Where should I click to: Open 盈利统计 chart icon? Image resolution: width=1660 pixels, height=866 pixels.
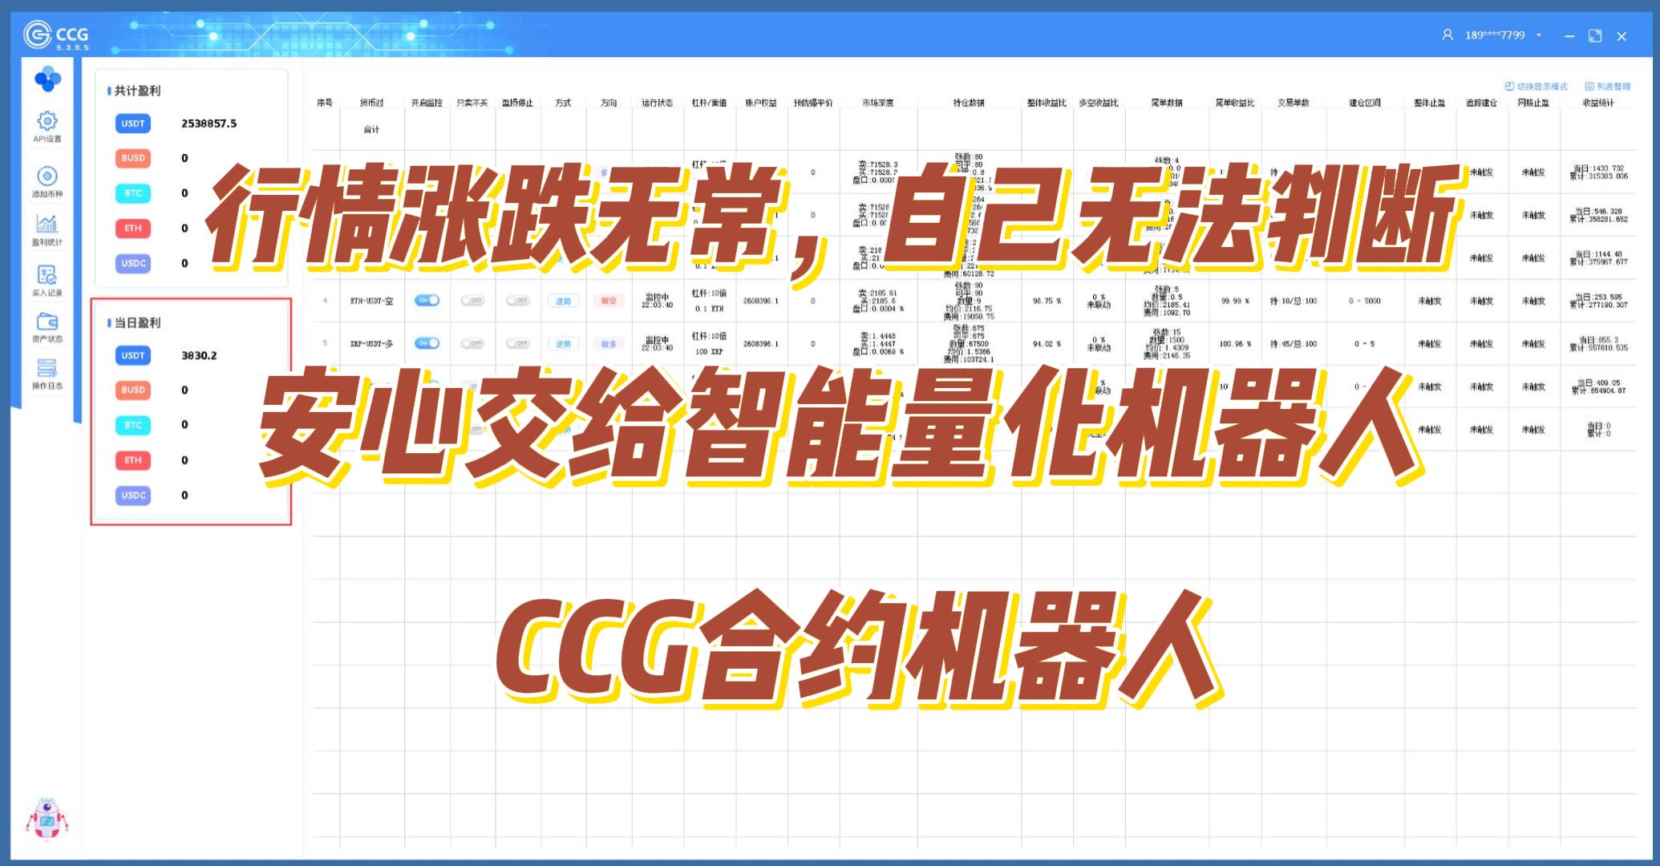(x=47, y=224)
